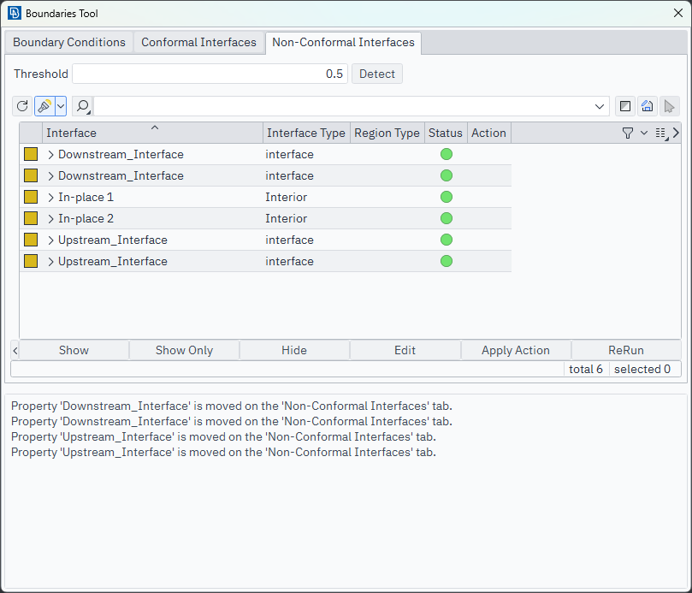This screenshot has width=692, height=593.
Task: Click the refresh icon in the toolbar
Action: [x=22, y=106]
